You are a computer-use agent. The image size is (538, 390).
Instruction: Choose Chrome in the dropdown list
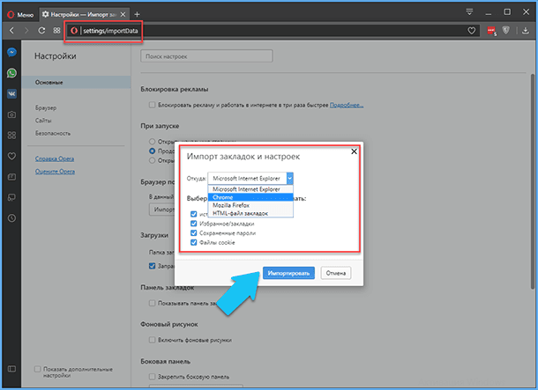click(x=250, y=197)
